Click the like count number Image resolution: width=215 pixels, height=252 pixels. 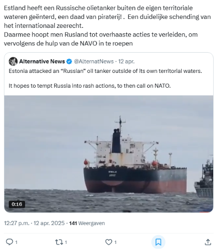pyautogui.click(x=115, y=242)
